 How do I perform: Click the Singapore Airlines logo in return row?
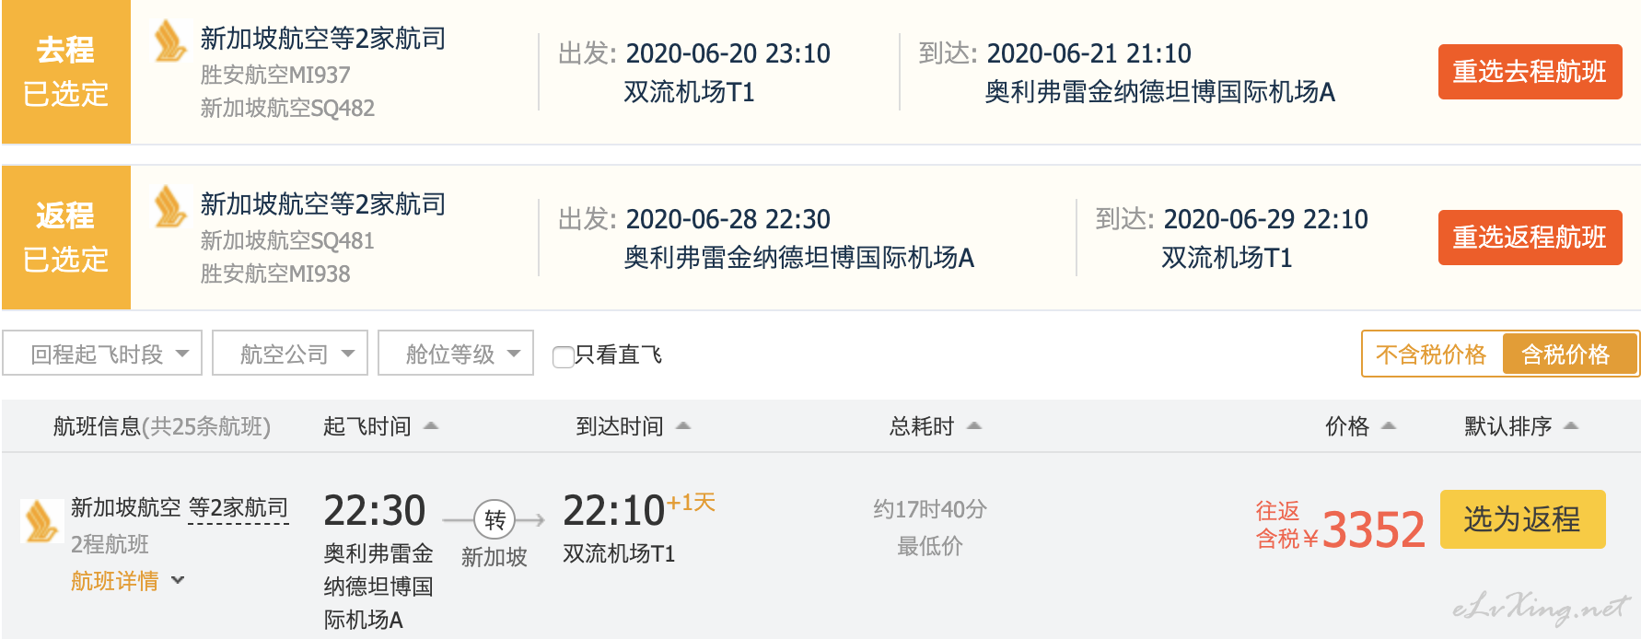170,206
